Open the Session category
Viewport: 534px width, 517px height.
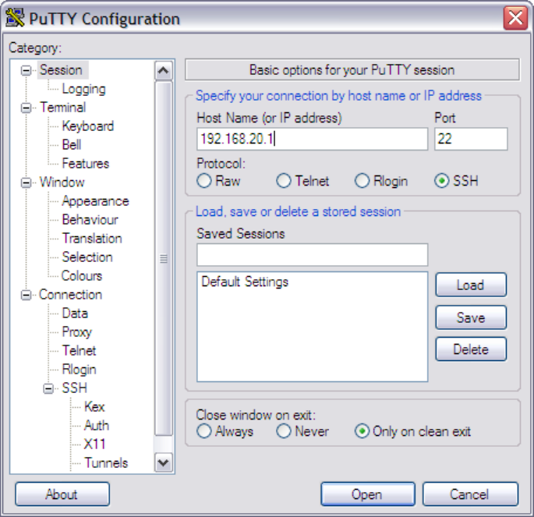(62, 70)
